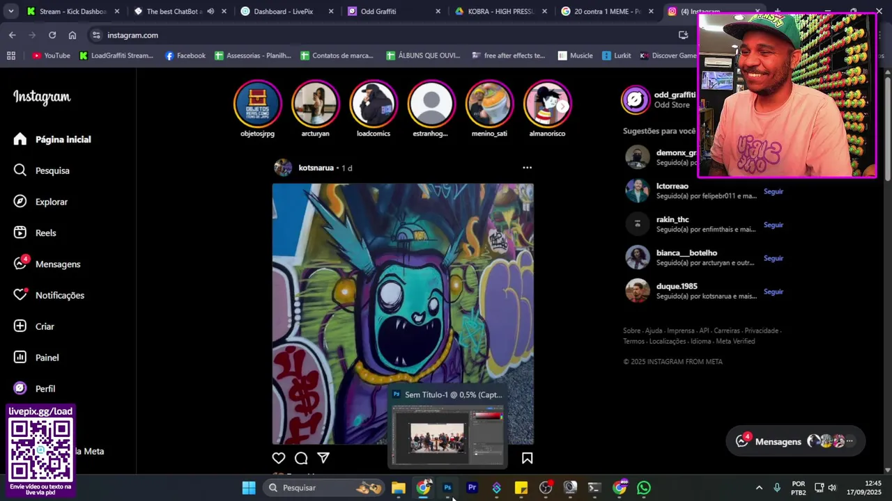
Task: Save the kotsnarua post with bookmark icon
Action: [x=527, y=458]
